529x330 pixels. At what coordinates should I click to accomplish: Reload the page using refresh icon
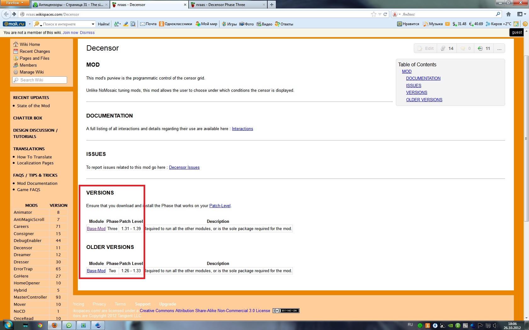(x=385, y=14)
